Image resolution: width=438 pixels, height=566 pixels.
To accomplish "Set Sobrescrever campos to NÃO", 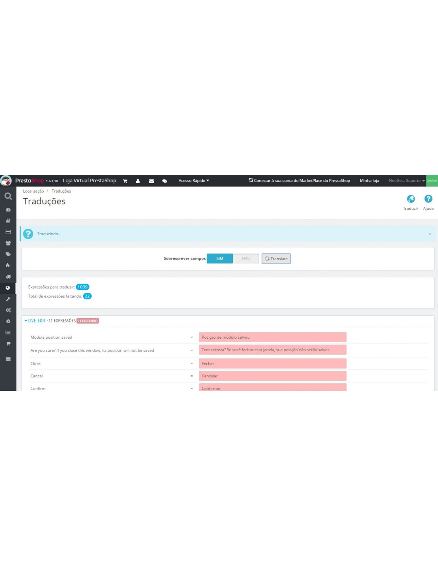I will (246, 259).
